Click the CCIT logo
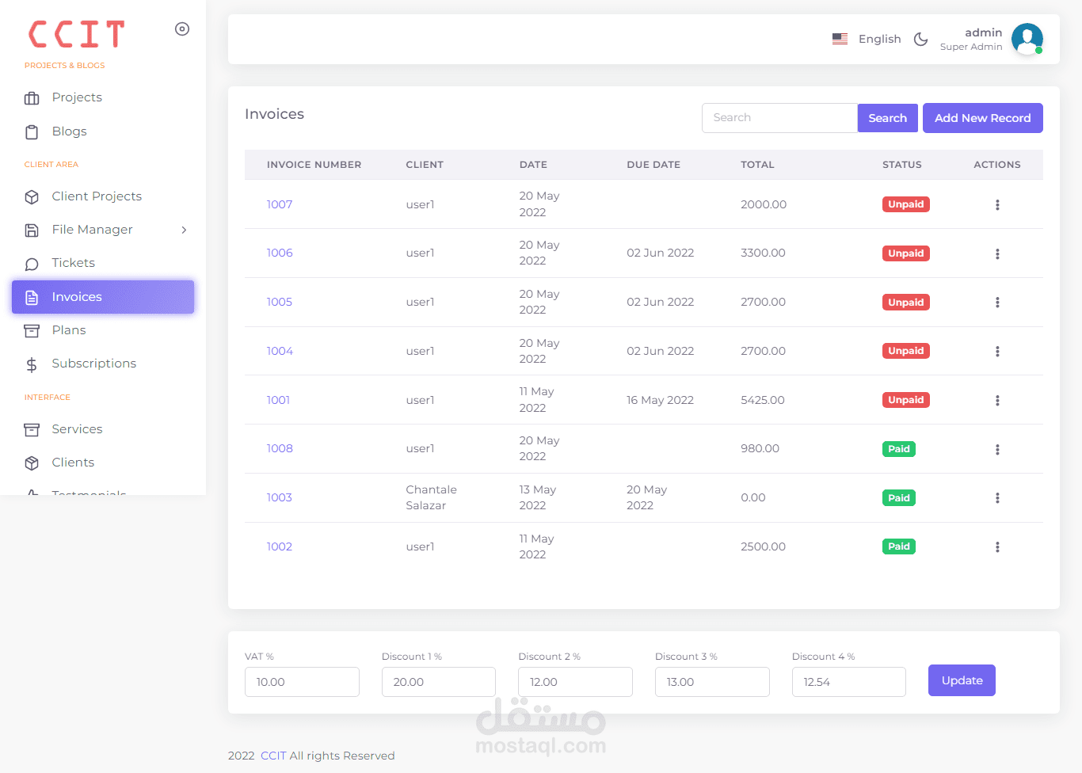This screenshot has width=1082, height=773. (x=77, y=34)
